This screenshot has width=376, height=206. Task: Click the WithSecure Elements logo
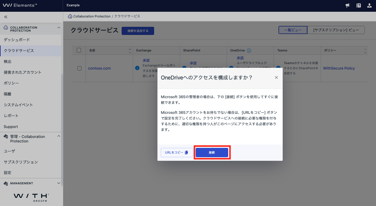point(20,5)
